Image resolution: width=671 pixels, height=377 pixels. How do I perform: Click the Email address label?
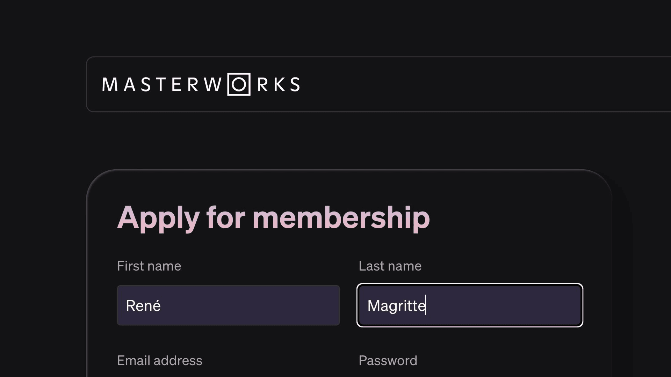[x=159, y=361]
